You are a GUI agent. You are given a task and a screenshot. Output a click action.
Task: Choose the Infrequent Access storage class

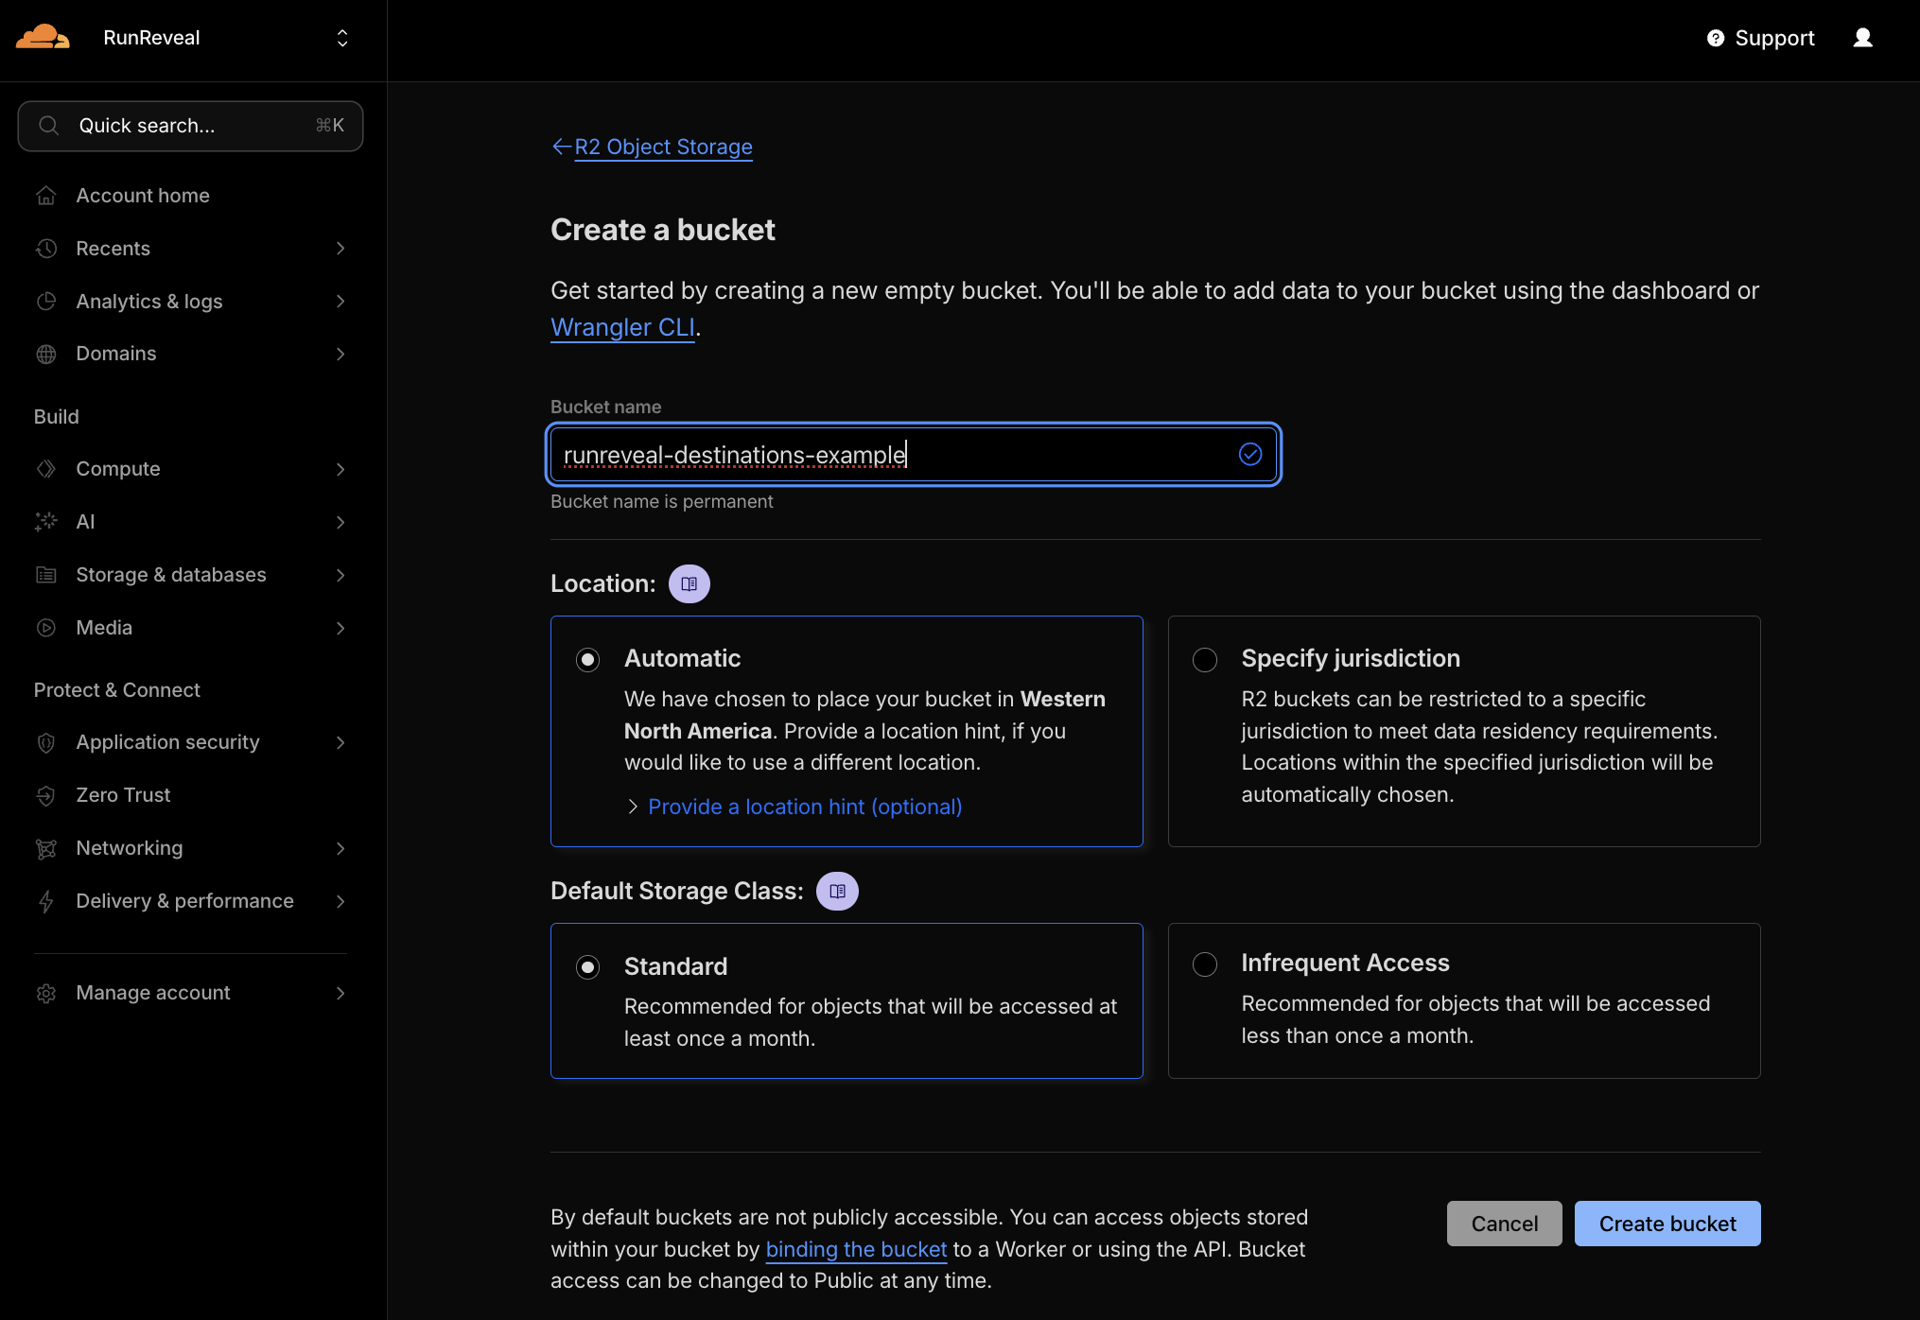point(1204,964)
